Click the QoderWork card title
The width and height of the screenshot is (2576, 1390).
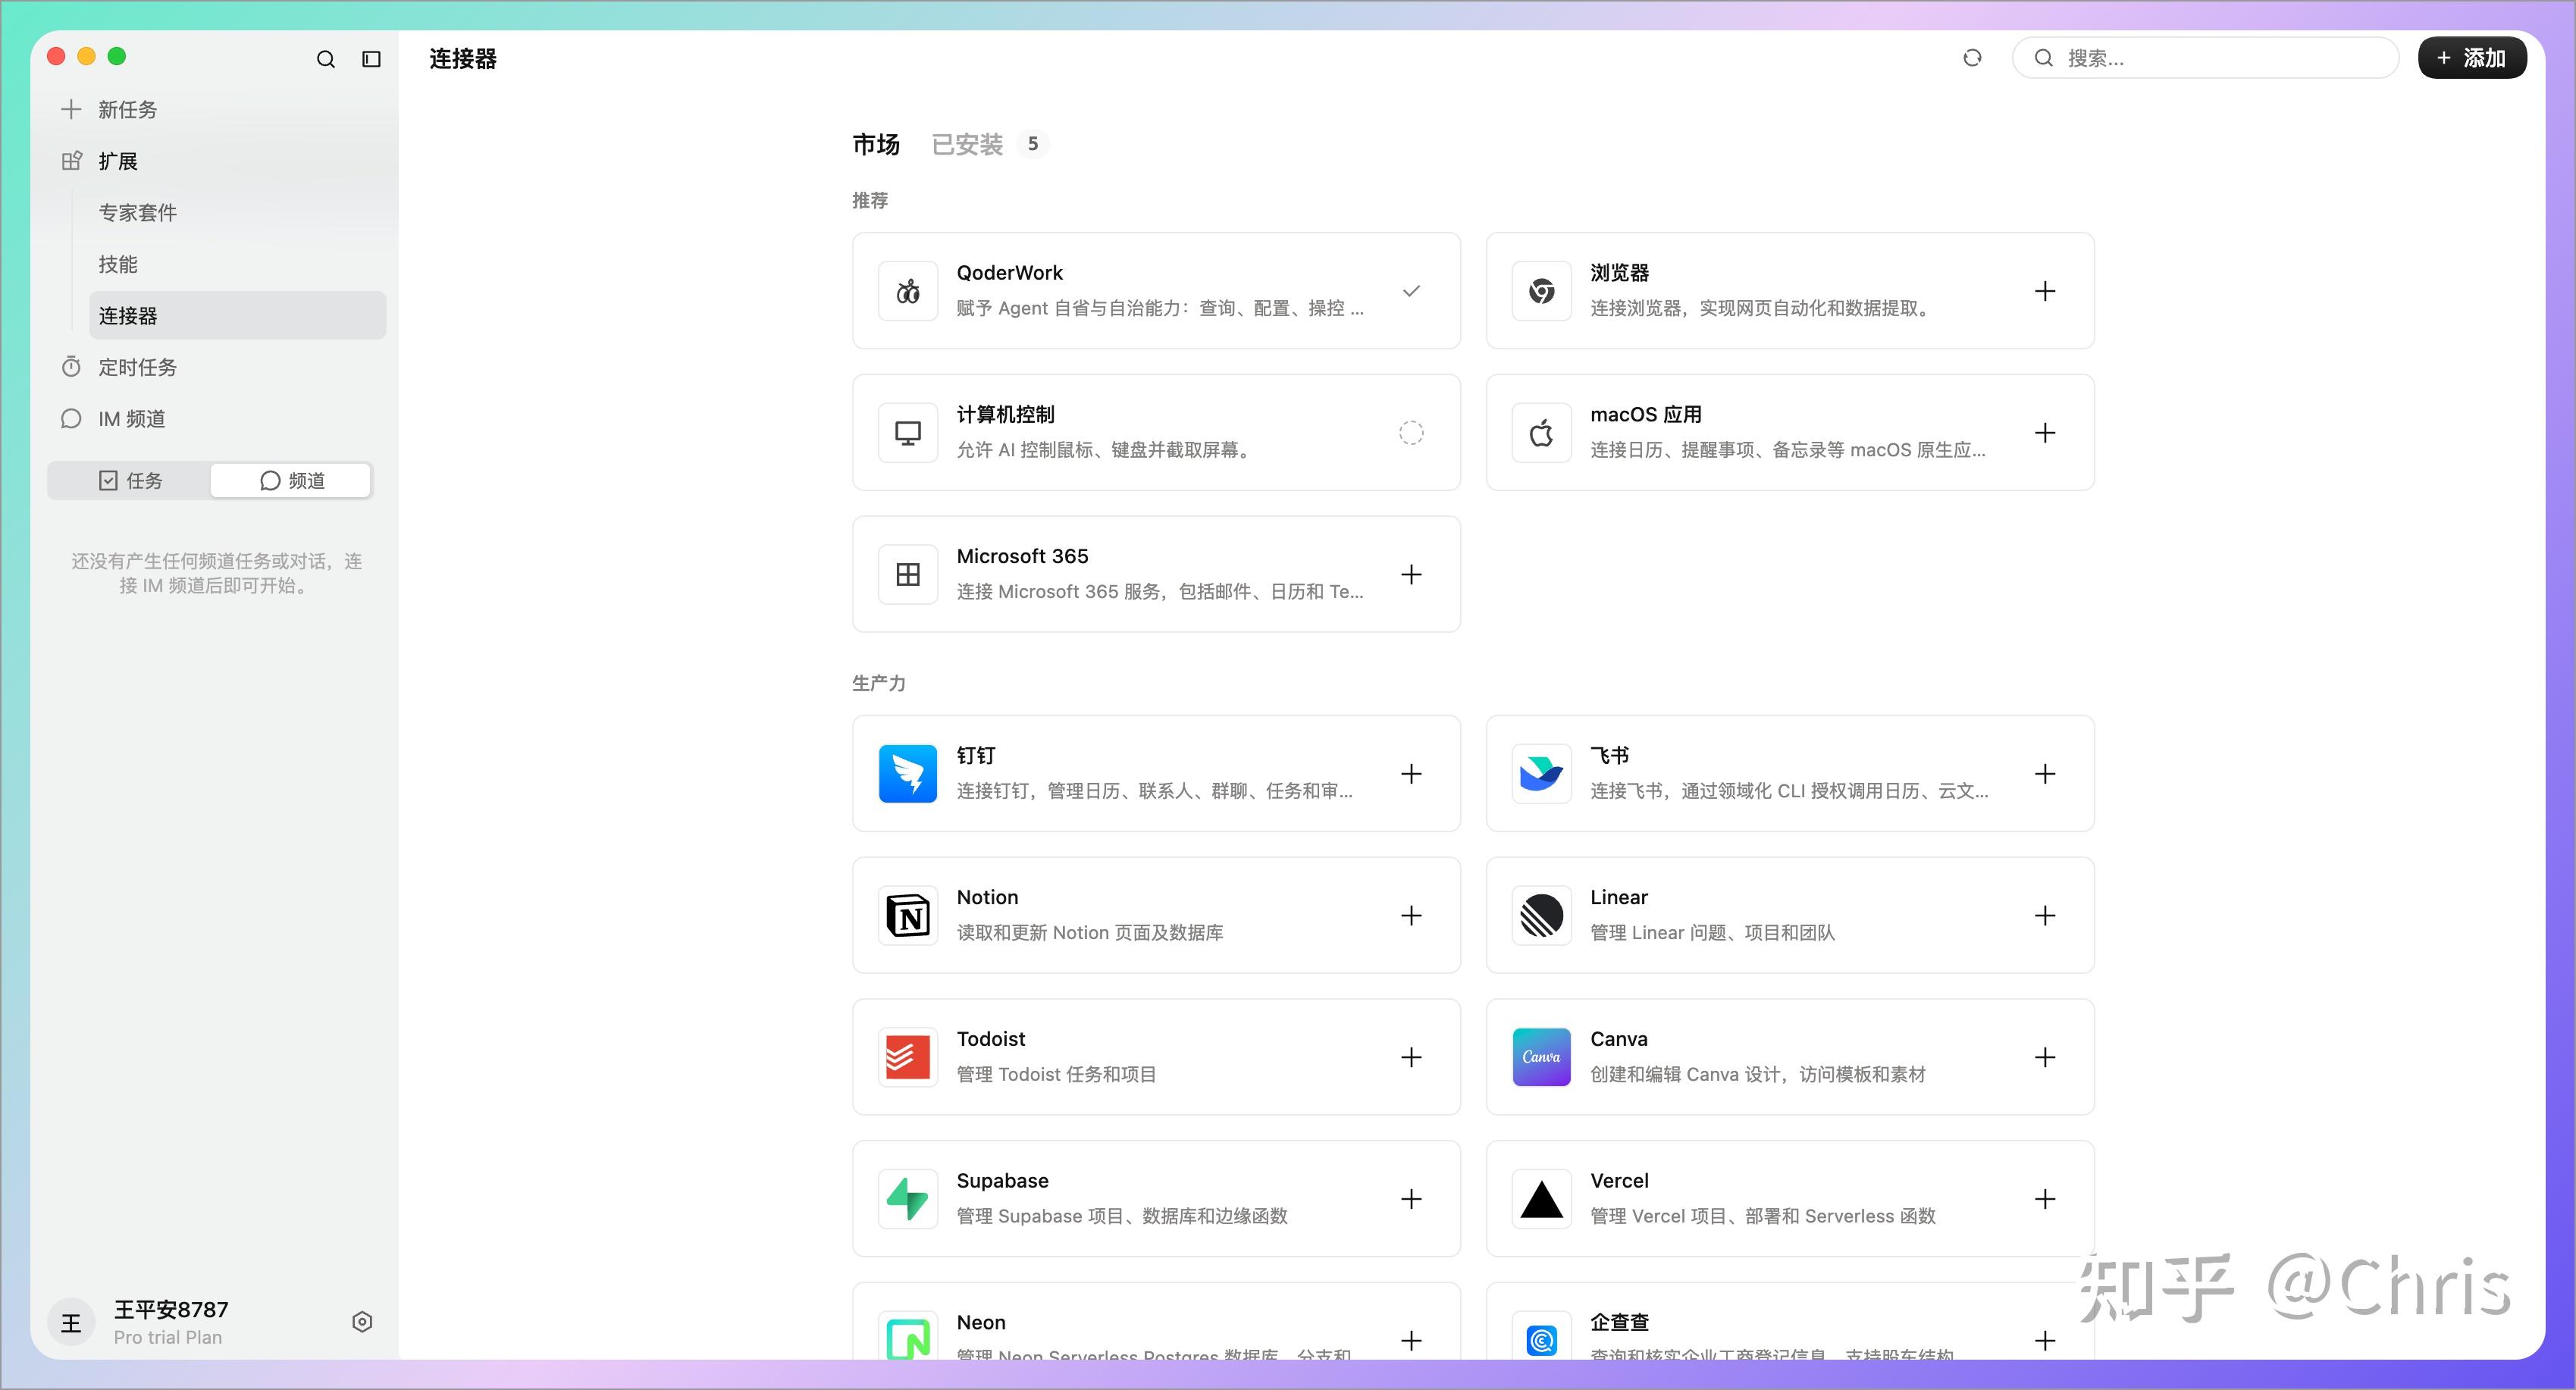tap(1009, 272)
